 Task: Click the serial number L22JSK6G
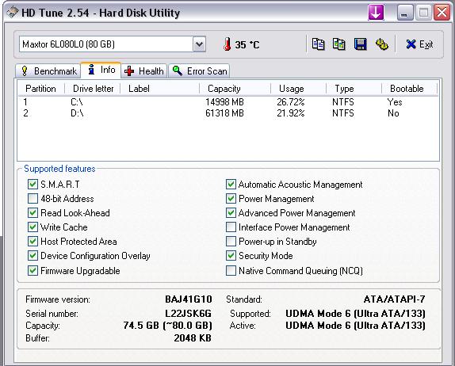189,314
